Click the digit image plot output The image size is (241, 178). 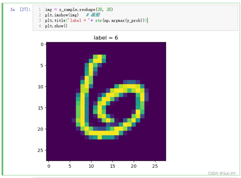[106, 101]
